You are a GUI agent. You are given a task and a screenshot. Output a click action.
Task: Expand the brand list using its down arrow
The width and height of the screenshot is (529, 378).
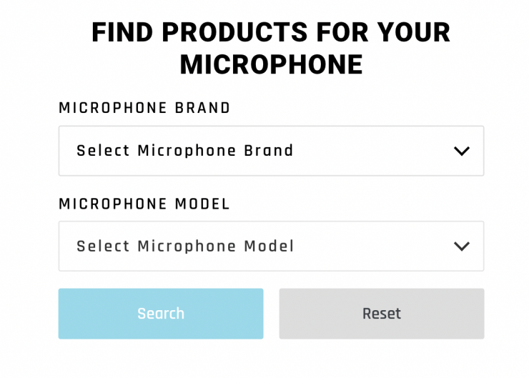click(x=462, y=151)
